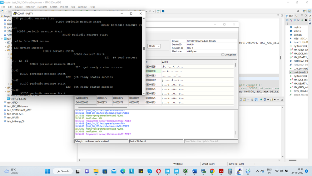312x176 pixels.
Task: Select tets_bitbang_C6 project
Action: tap(16, 121)
